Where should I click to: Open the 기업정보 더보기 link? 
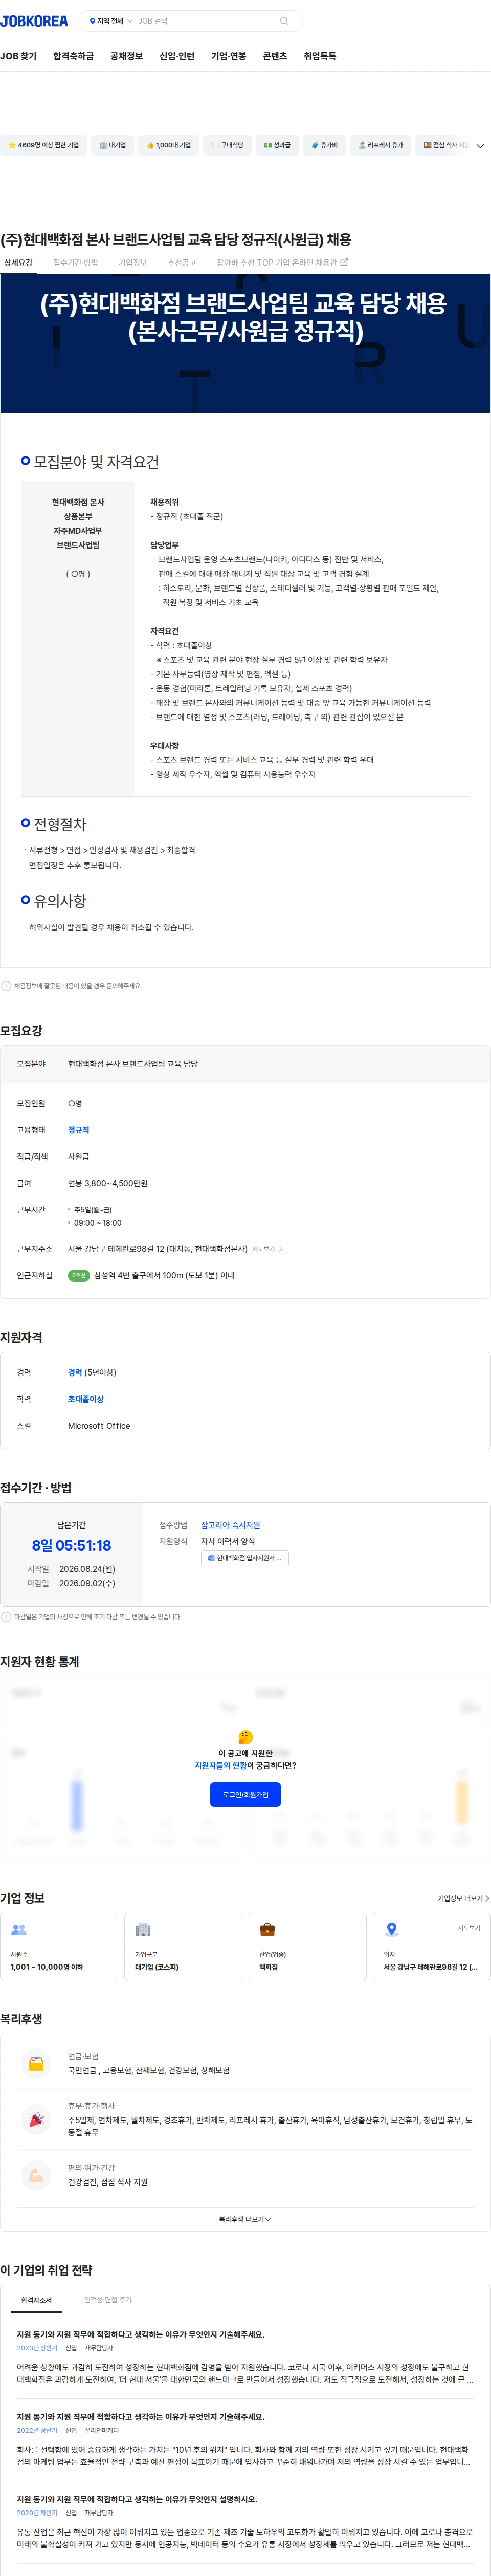(463, 1898)
